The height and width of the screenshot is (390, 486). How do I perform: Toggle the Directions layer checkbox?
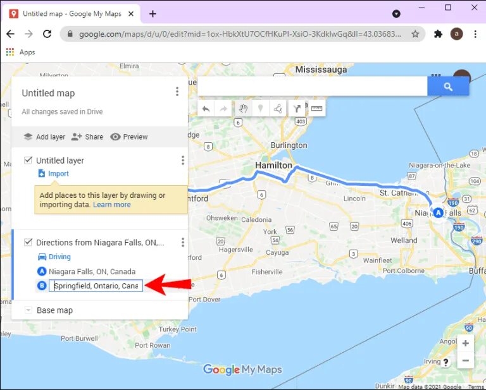point(28,242)
